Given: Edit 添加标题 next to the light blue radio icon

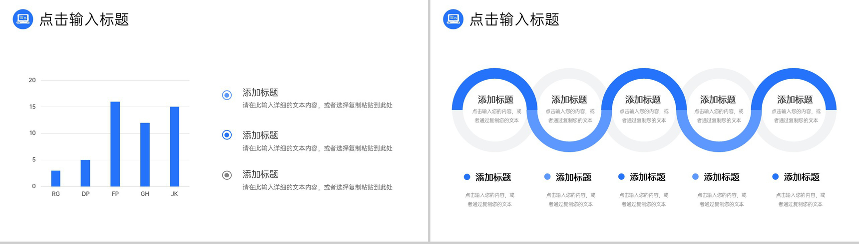Looking at the screenshot, I should (x=260, y=93).
